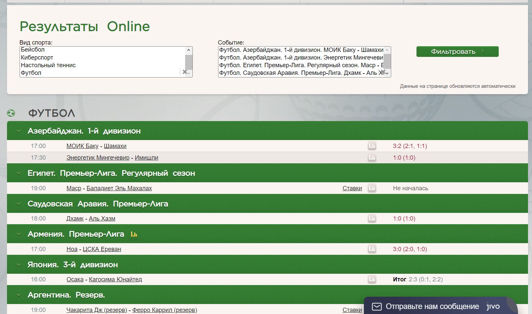This screenshot has height=314, width=532.
Task: Open Чакарита Дж (резерв) team link
Action: [97, 310]
